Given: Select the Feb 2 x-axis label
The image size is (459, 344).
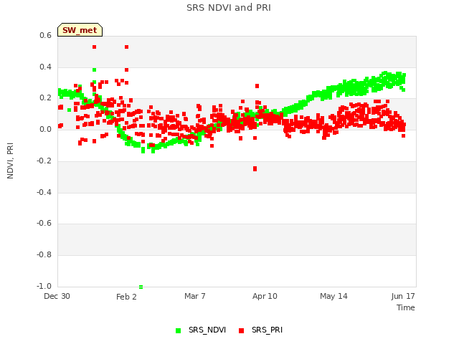Looking at the screenshot, I should click(126, 297).
